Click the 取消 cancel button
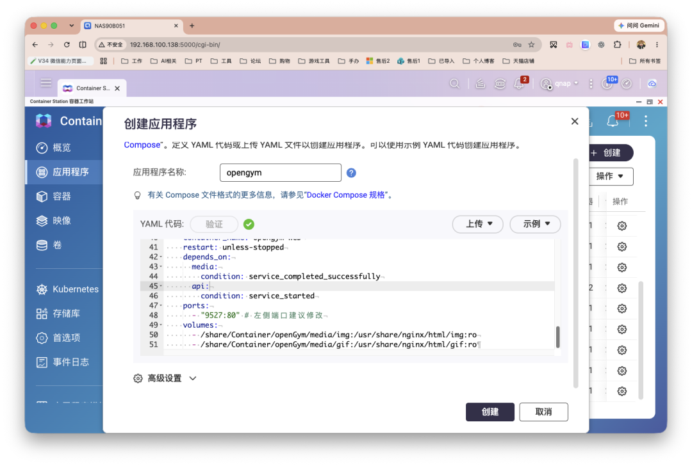The height and width of the screenshot is (466, 692). click(543, 412)
